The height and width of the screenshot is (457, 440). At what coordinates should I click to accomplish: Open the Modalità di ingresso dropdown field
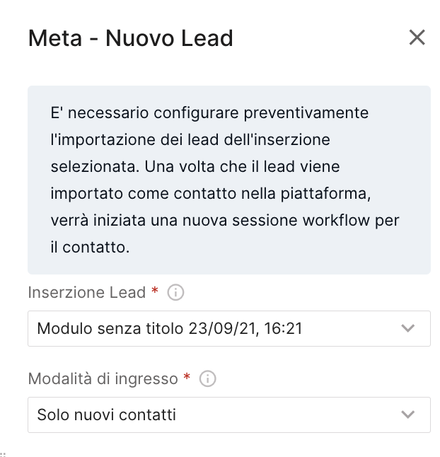coord(229,415)
